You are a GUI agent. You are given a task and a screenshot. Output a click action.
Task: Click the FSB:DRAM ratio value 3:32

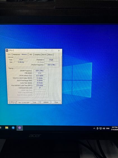pyautogui.click(x=40, y=73)
